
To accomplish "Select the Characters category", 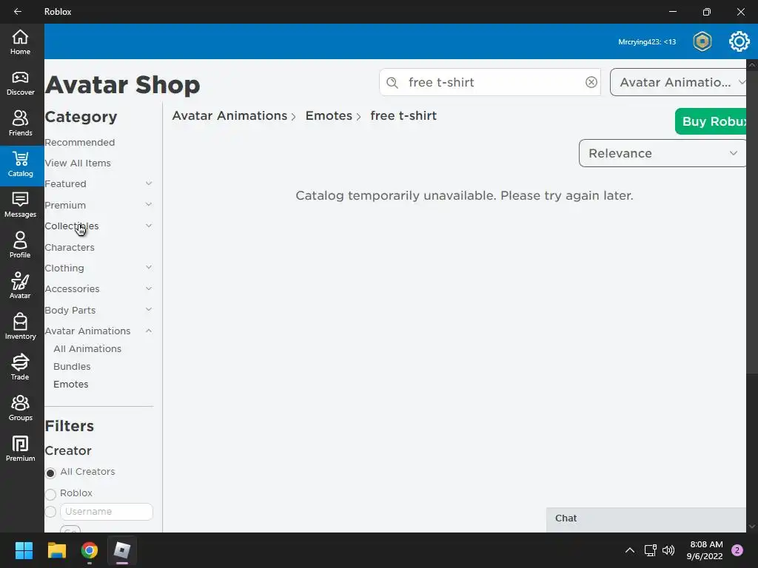I will [70, 247].
